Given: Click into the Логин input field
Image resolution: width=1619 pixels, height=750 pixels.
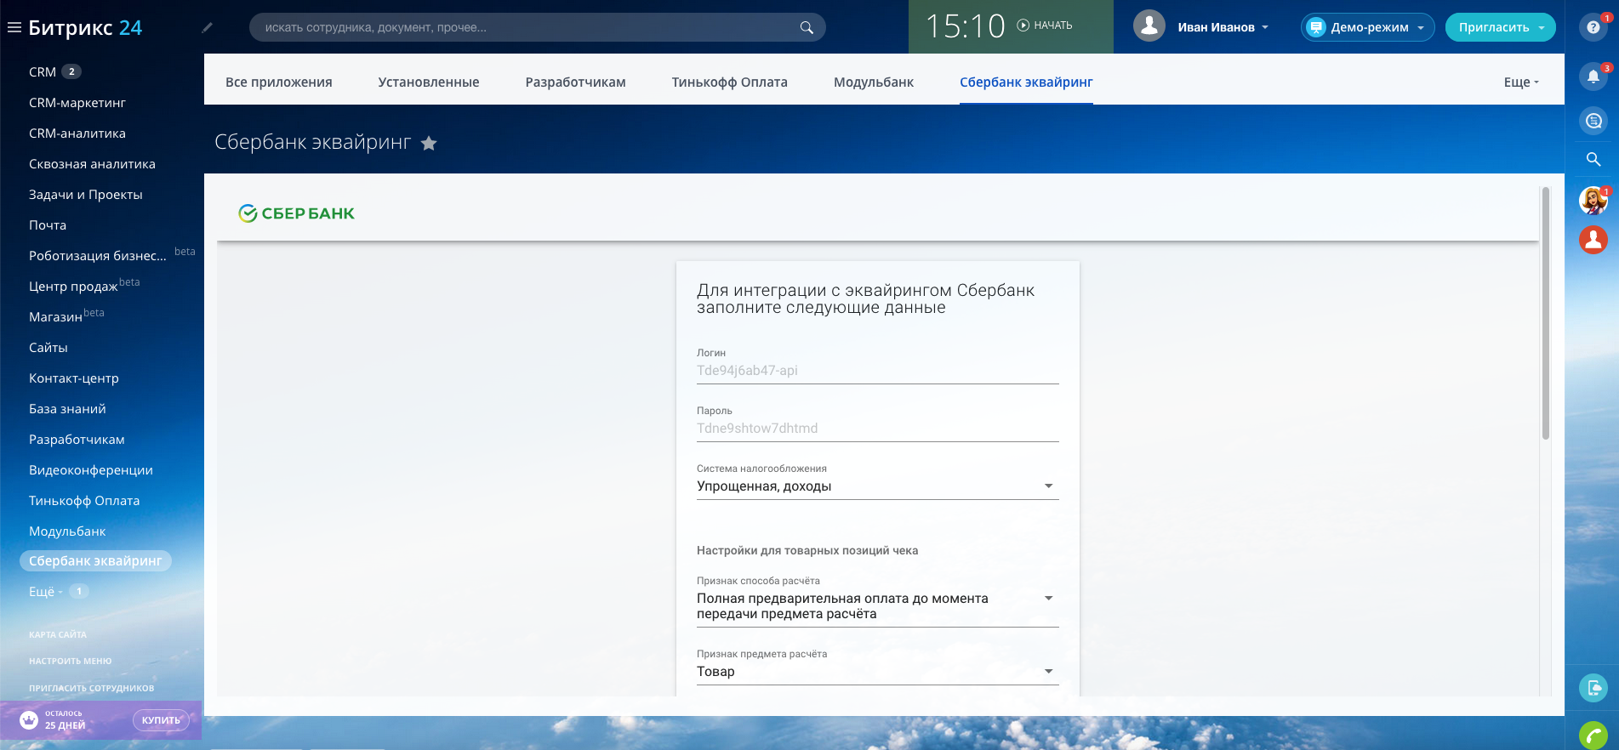Looking at the screenshot, I should pos(877,371).
